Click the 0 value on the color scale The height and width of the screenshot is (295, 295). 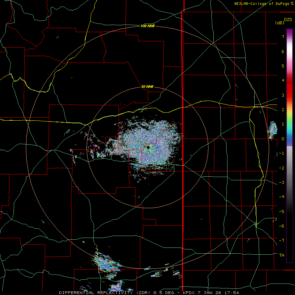coord(283,139)
